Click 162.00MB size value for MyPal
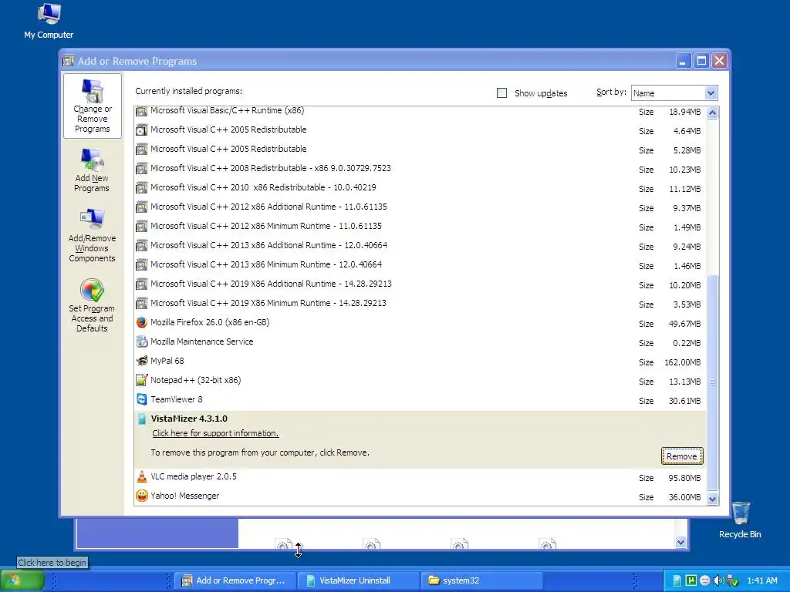The image size is (790, 592). point(683,362)
